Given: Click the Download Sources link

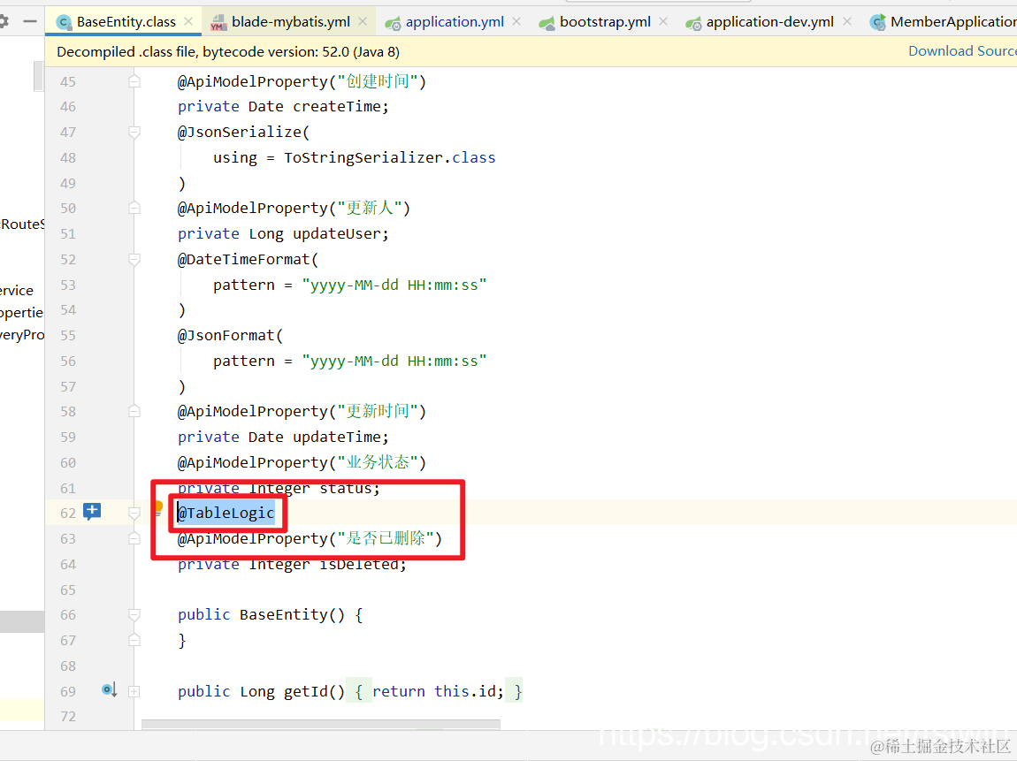Looking at the screenshot, I should click(x=962, y=51).
